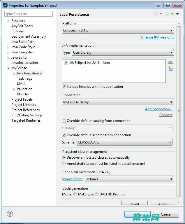Click the type filter text field
The width and height of the screenshot is (185, 224).
[x=29, y=14]
